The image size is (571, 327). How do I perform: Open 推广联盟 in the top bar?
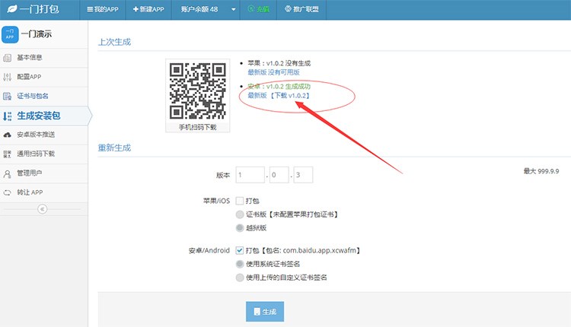pyautogui.click(x=301, y=9)
